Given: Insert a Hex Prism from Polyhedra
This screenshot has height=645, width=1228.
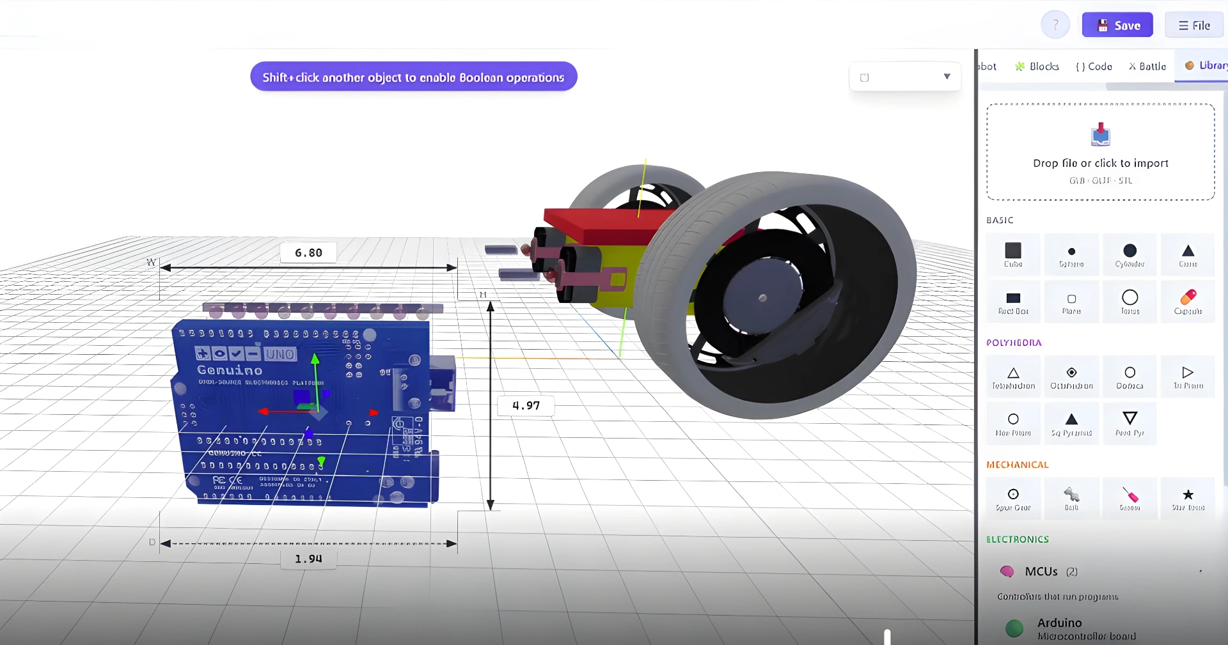Looking at the screenshot, I should [1013, 424].
